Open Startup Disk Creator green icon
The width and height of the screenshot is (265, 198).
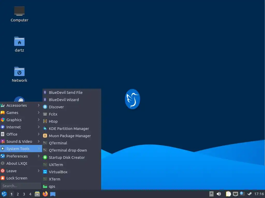pos(45,158)
